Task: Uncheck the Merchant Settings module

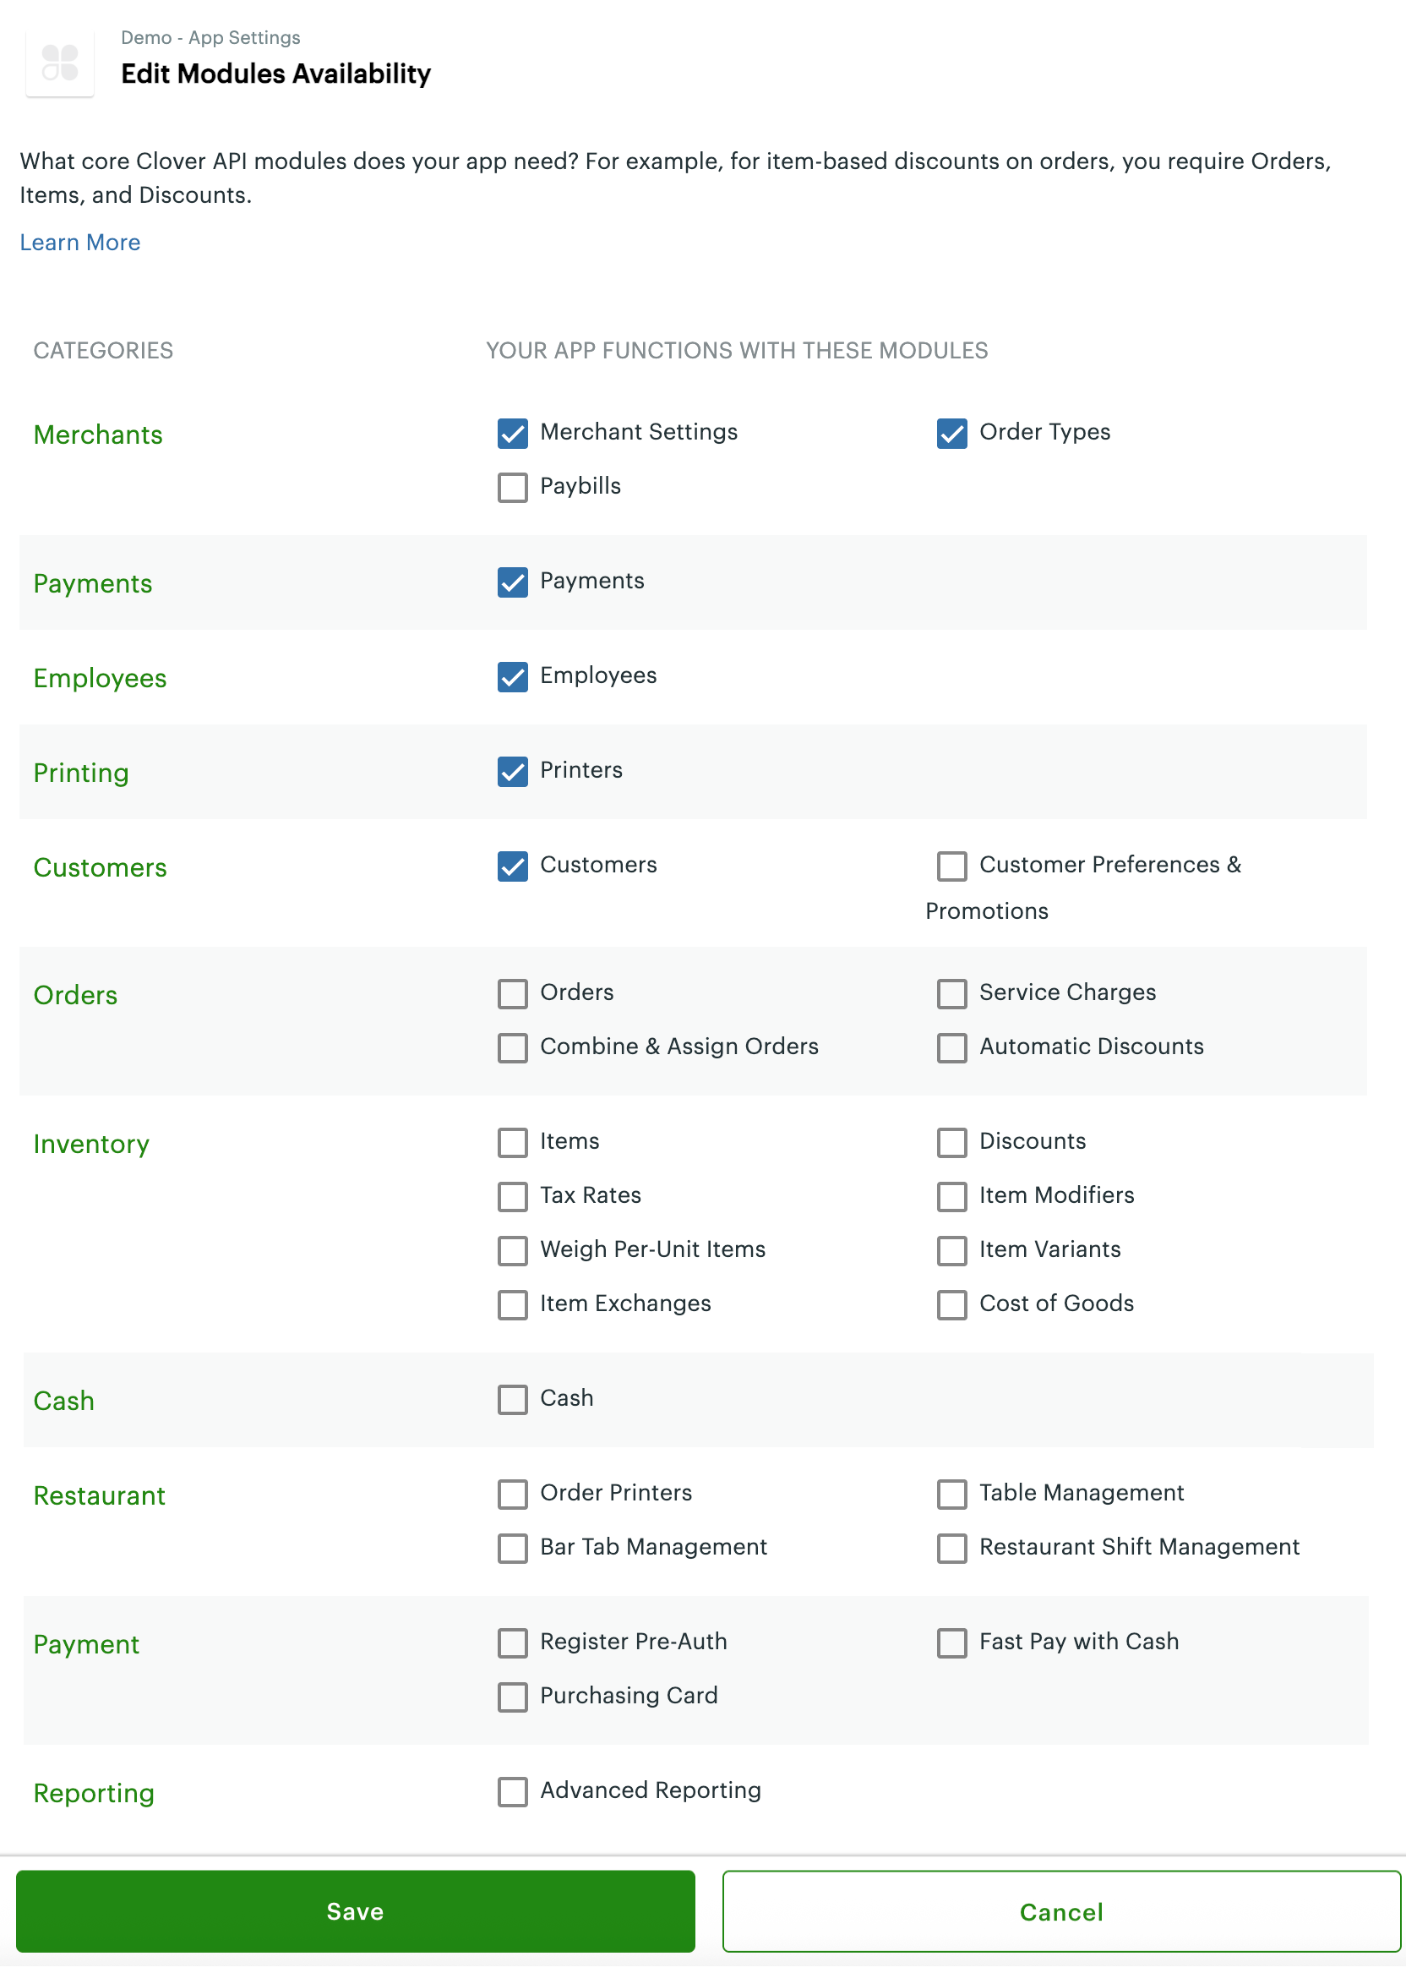Action: (513, 434)
